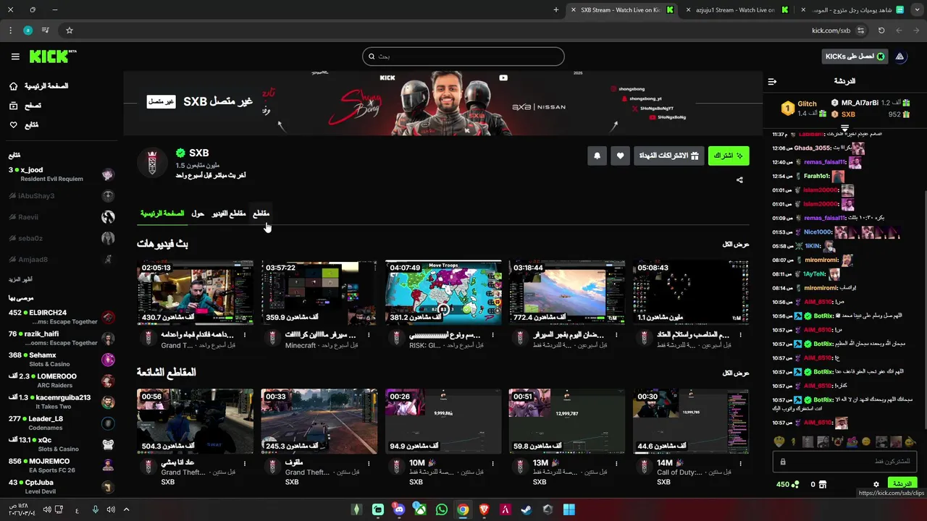The height and width of the screenshot is (521, 927).
Task: Open options for the RISK video
Action: [492, 336]
